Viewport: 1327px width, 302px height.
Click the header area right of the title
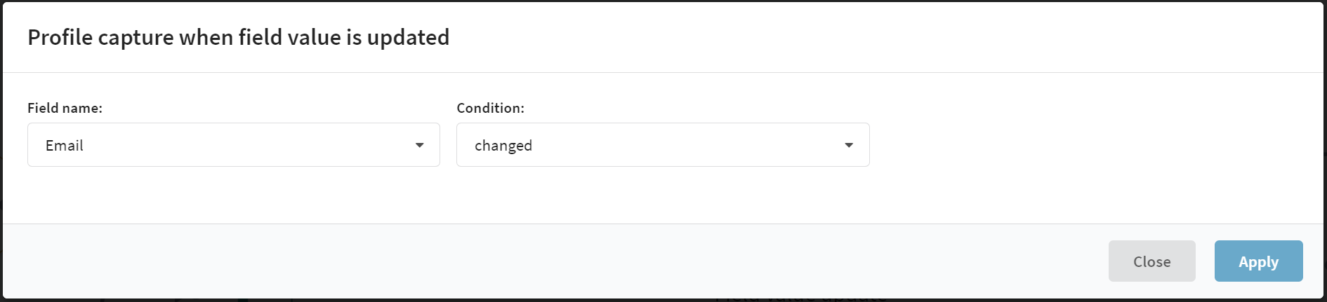point(885,37)
